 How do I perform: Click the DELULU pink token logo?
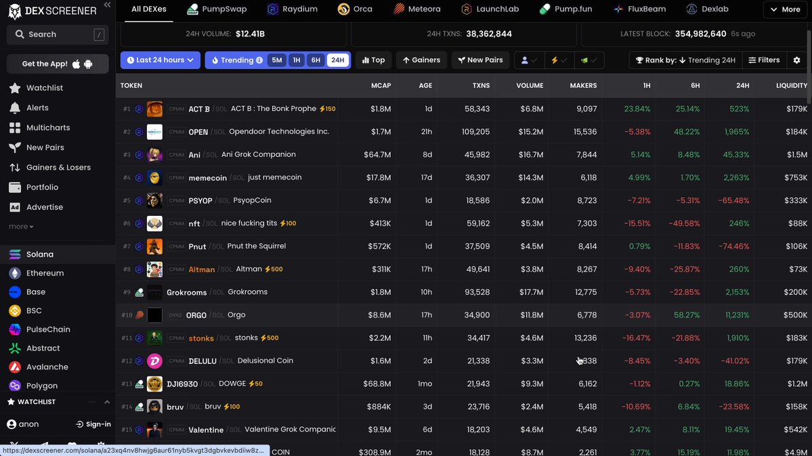154,361
